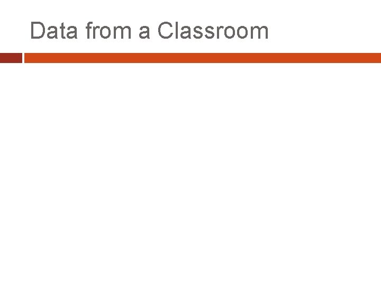The image size is (381, 286).
Task: Click blank space right of the title
Action: (x=328, y=31)
